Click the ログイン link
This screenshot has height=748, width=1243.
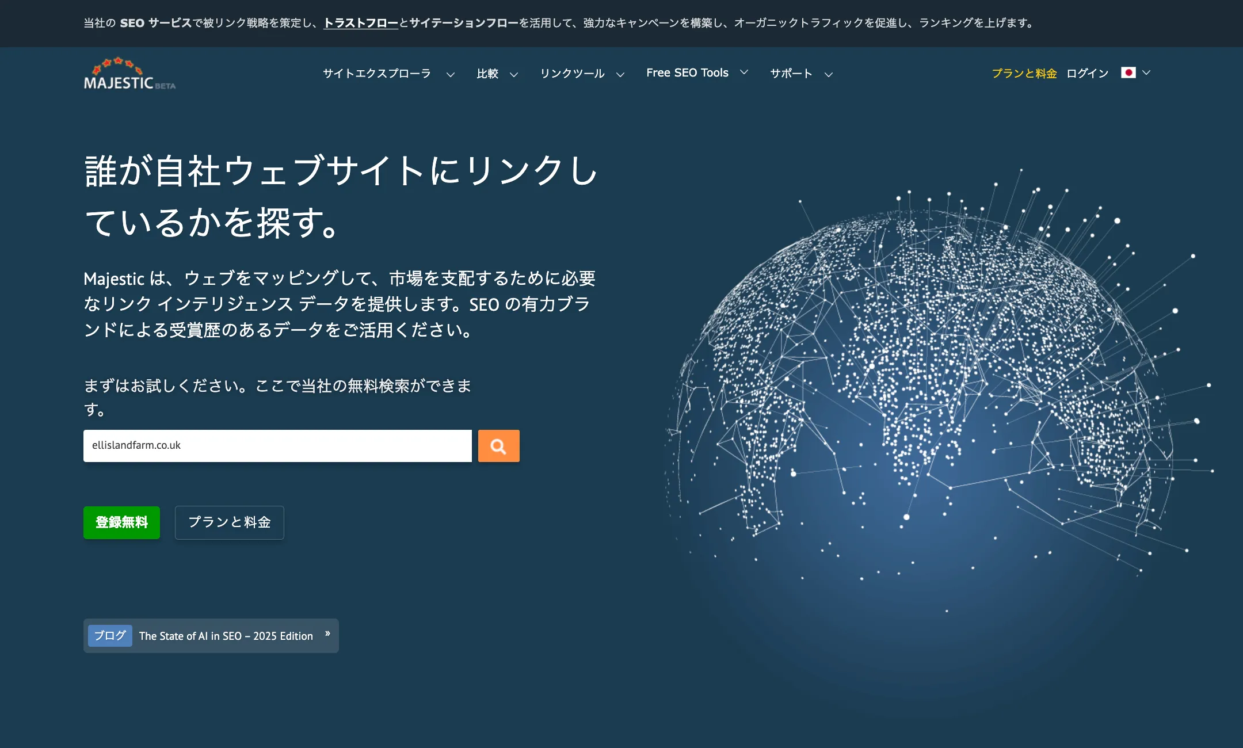(x=1088, y=74)
